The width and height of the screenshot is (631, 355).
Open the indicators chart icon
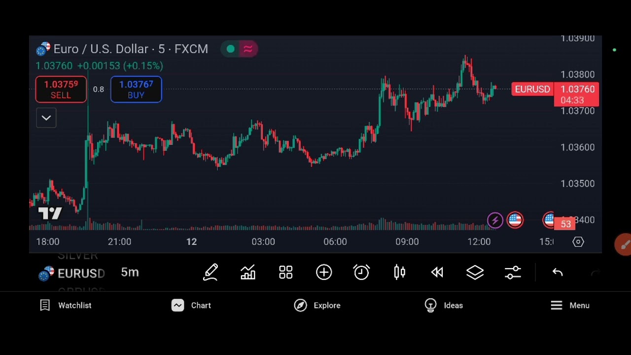click(248, 273)
